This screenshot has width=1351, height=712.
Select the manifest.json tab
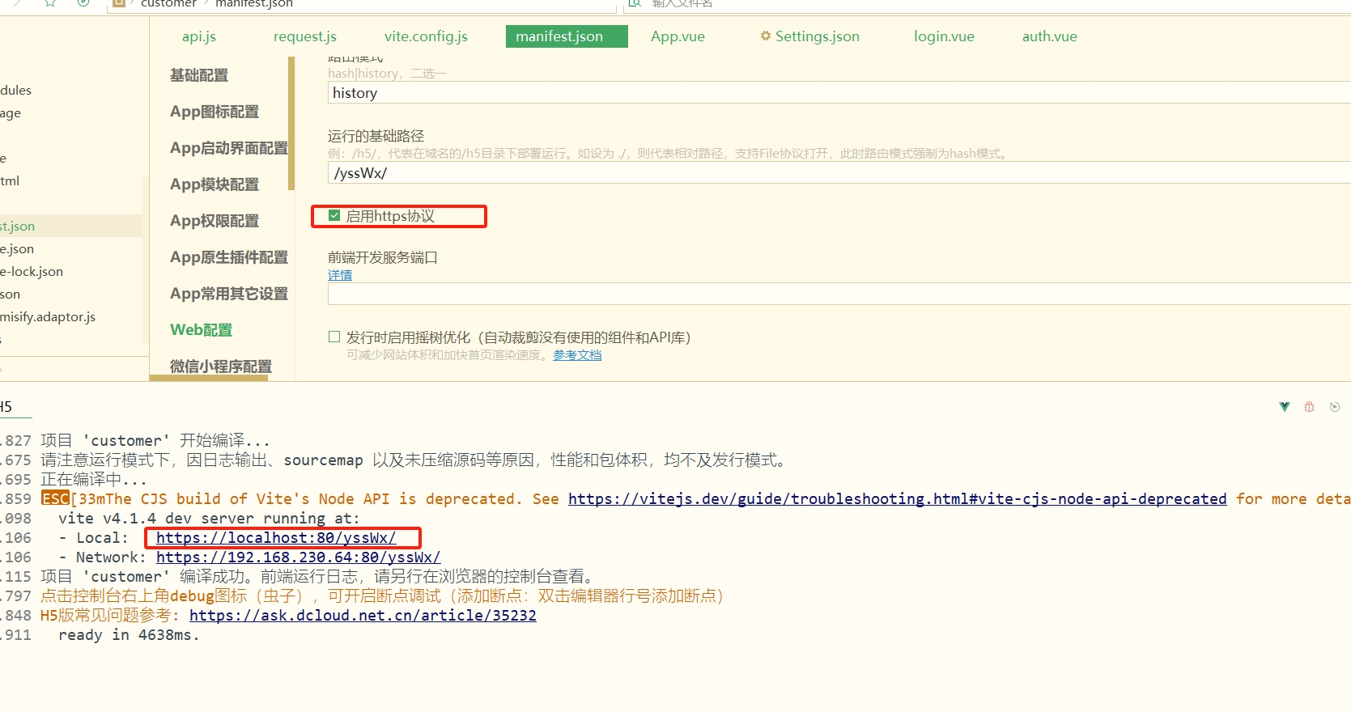coord(567,36)
